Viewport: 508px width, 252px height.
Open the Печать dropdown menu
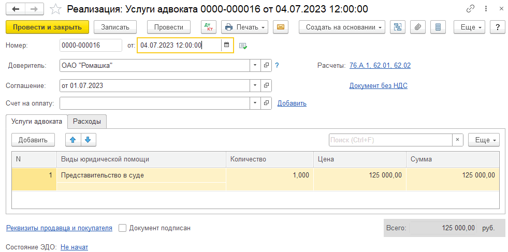point(244,27)
